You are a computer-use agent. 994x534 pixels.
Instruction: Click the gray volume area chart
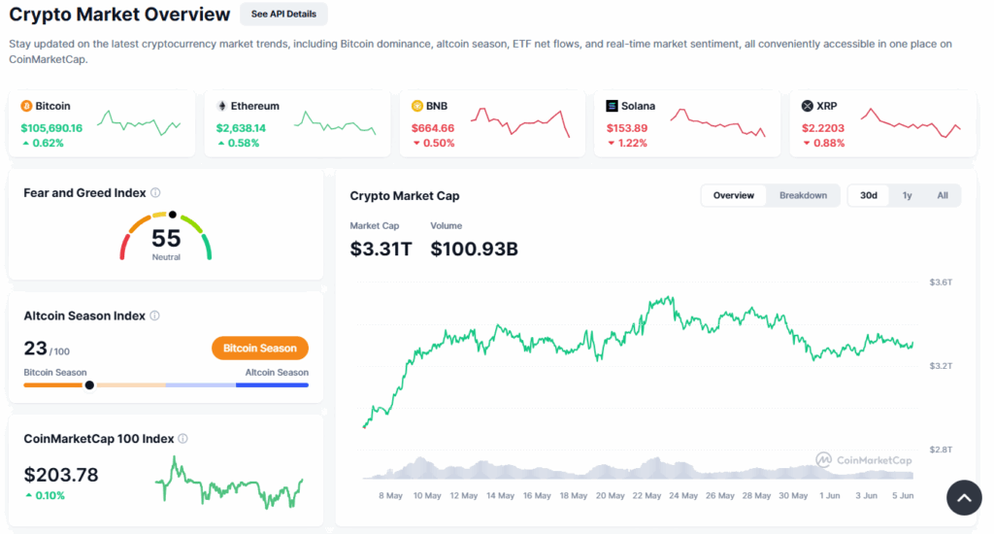pos(638,469)
